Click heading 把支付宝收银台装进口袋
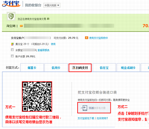This screenshot has width=149, height=129. (97, 92)
